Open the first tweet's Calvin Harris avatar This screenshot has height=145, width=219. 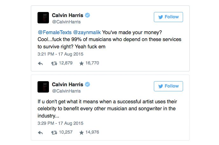(x=43, y=18)
